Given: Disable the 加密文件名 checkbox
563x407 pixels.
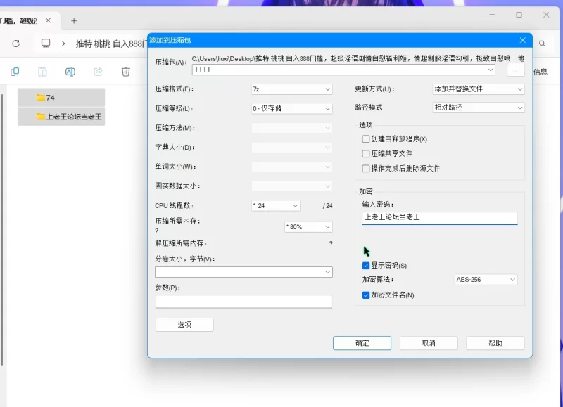Looking at the screenshot, I should (x=366, y=295).
